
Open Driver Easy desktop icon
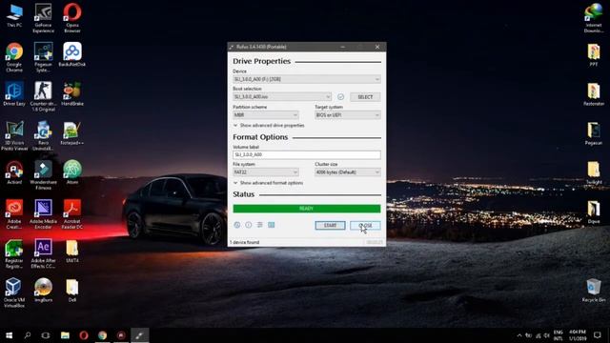pos(14,93)
